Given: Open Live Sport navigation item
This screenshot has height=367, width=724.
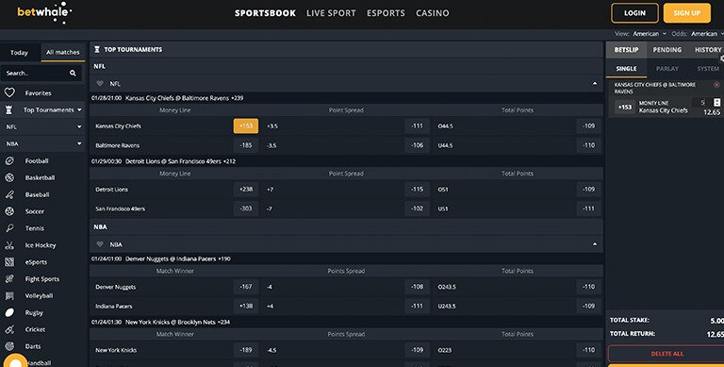Looking at the screenshot, I should point(331,13).
